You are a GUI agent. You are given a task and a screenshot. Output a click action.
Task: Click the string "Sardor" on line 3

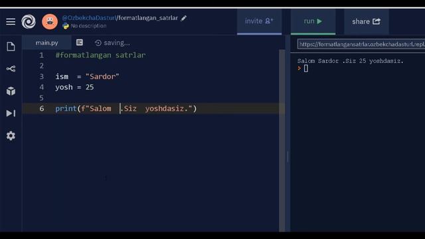point(102,77)
